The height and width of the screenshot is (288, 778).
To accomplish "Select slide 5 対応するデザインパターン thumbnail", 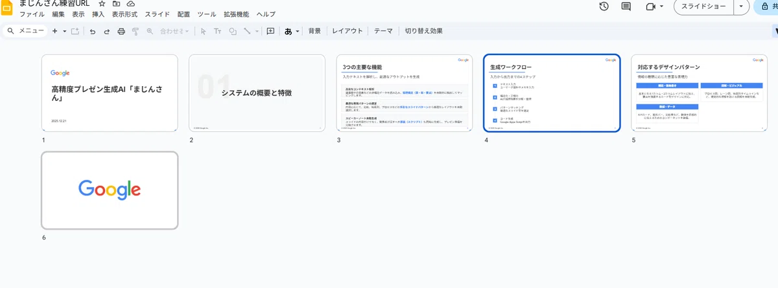I will tap(700, 93).
